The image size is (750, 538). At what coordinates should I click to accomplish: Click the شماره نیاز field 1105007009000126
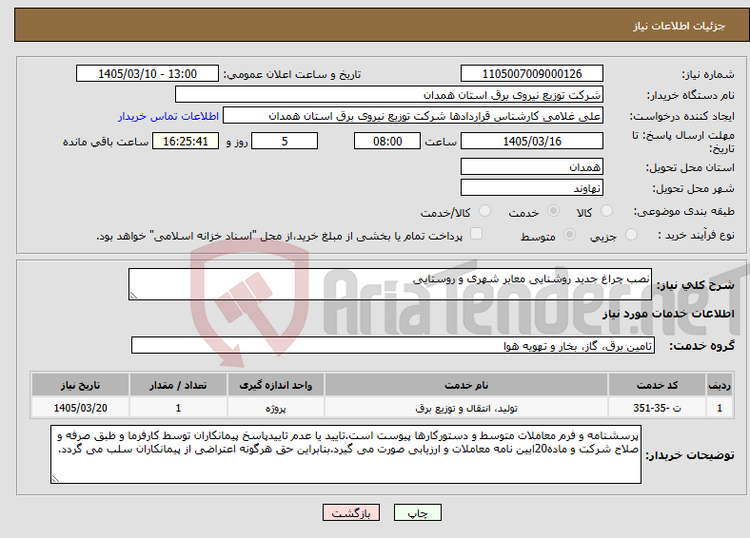coord(531,73)
